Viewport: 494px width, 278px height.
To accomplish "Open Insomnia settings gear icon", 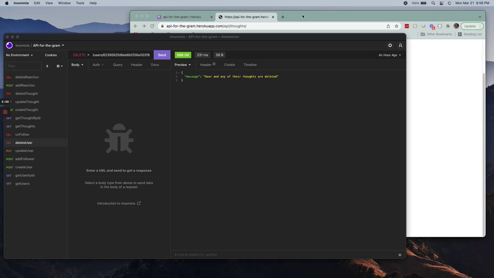I will coord(390,46).
